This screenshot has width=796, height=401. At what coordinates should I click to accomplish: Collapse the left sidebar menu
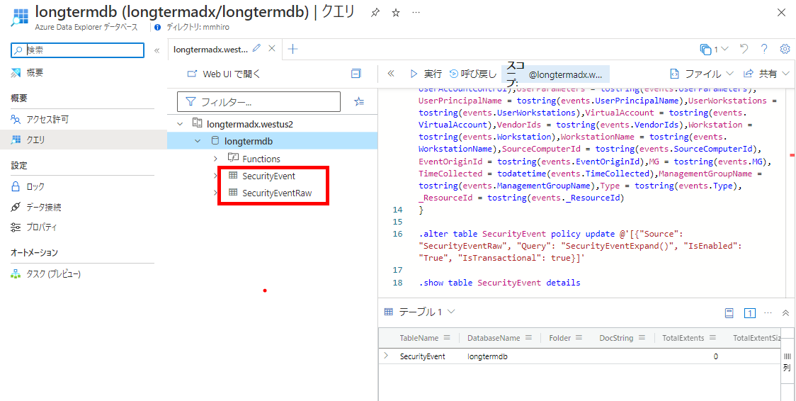(157, 50)
